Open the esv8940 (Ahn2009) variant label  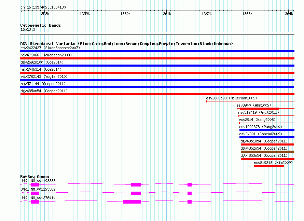(x=253, y=105)
